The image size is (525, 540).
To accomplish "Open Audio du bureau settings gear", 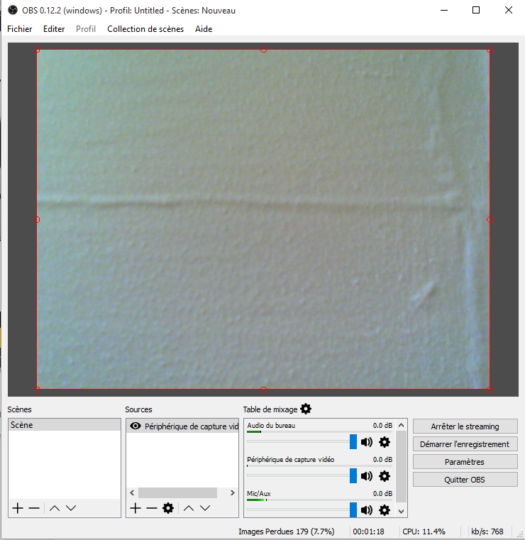I will point(385,442).
